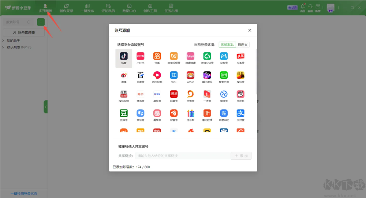Switch login environment to 系统默认

click(227, 45)
